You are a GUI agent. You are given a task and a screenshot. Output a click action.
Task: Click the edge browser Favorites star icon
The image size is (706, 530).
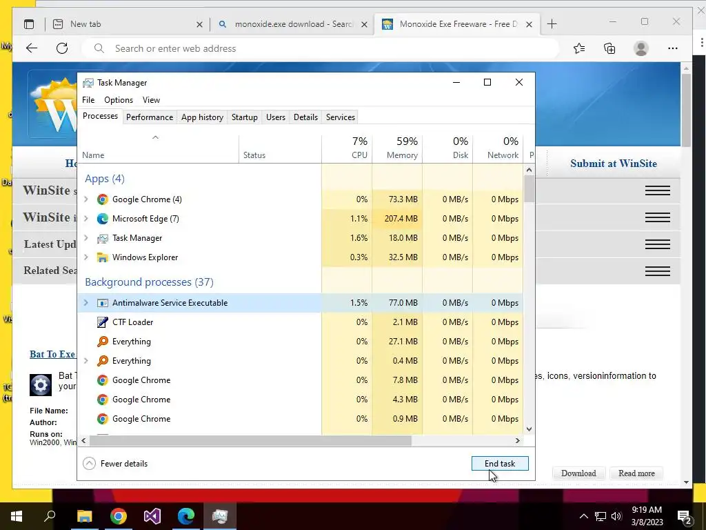(579, 48)
